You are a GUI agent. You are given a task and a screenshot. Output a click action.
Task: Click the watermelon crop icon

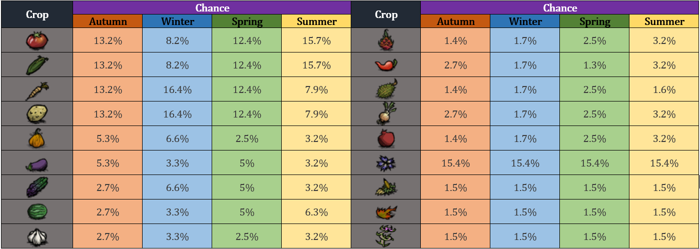click(x=37, y=212)
